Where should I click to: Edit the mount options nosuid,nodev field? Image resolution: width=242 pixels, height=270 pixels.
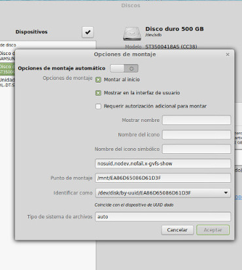point(163,163)
